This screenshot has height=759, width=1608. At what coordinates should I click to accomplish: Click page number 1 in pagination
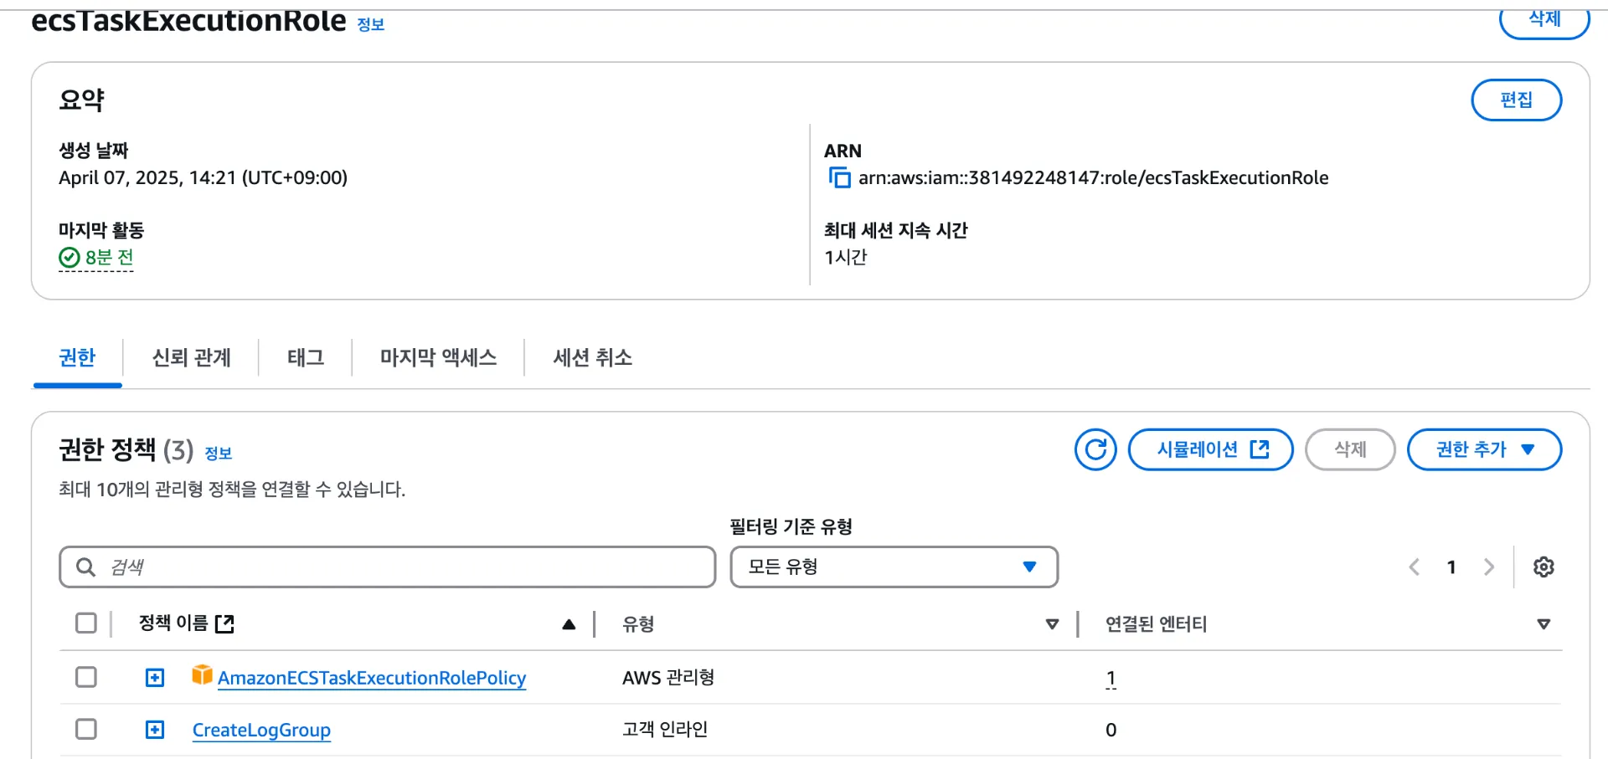[1451, 567]
